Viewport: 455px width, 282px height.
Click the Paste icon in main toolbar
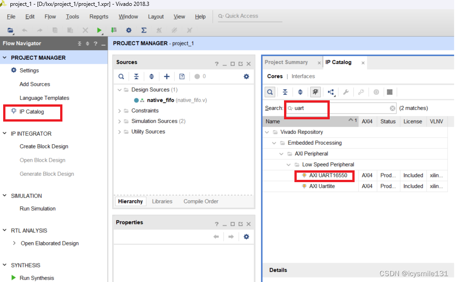[x=70, y=30]
